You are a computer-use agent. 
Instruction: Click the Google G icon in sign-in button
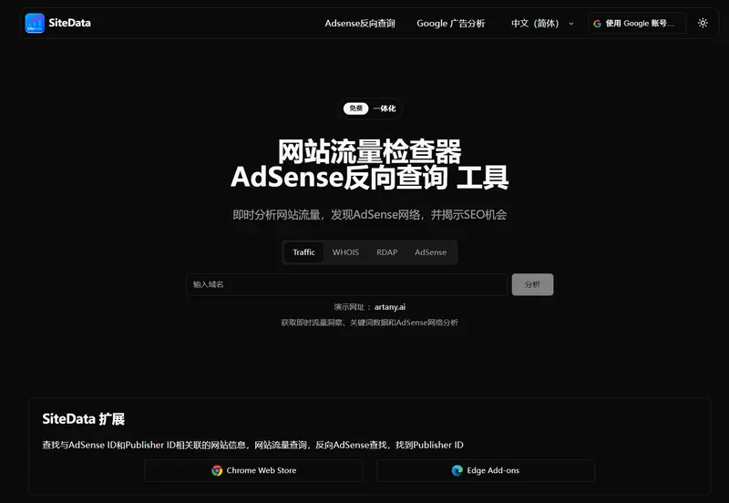click(x=597, y=23)
